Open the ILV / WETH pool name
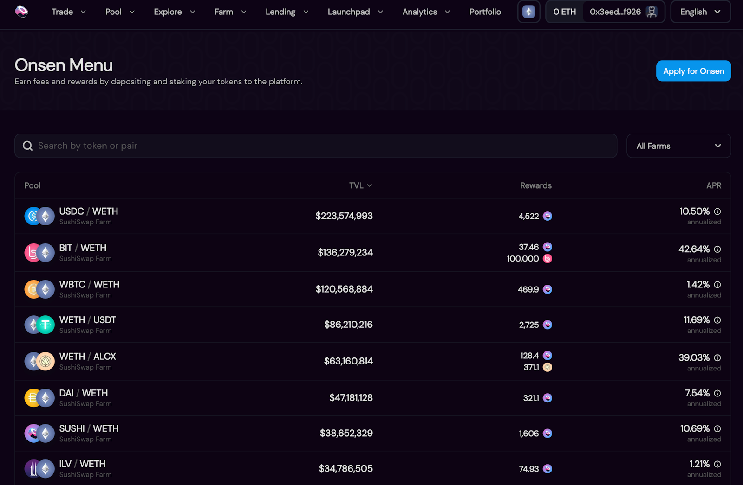The height and width of the screenshot is (485, 743). click(x=83, y=464)
